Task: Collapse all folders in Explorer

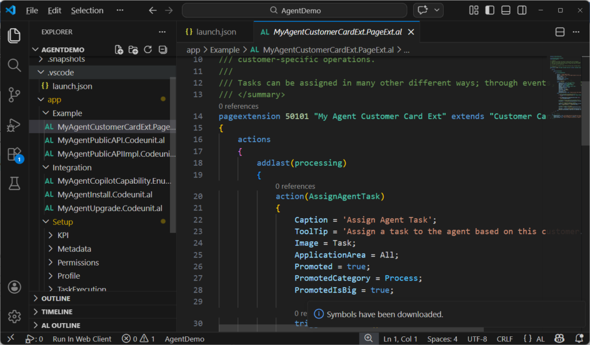Action: pyautogui.click(x=162, y=50)
